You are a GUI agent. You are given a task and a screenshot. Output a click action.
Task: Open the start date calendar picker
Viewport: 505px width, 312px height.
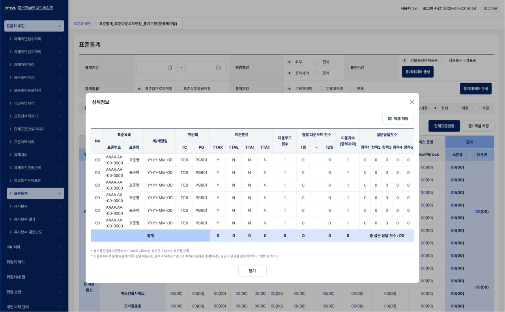170,67
